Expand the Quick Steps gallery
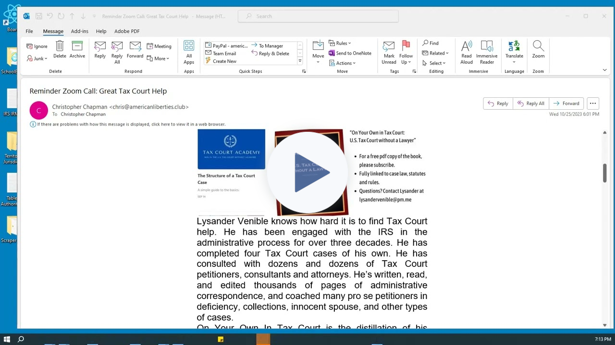The height and width of the screenshot is (345, 615). 300,61
